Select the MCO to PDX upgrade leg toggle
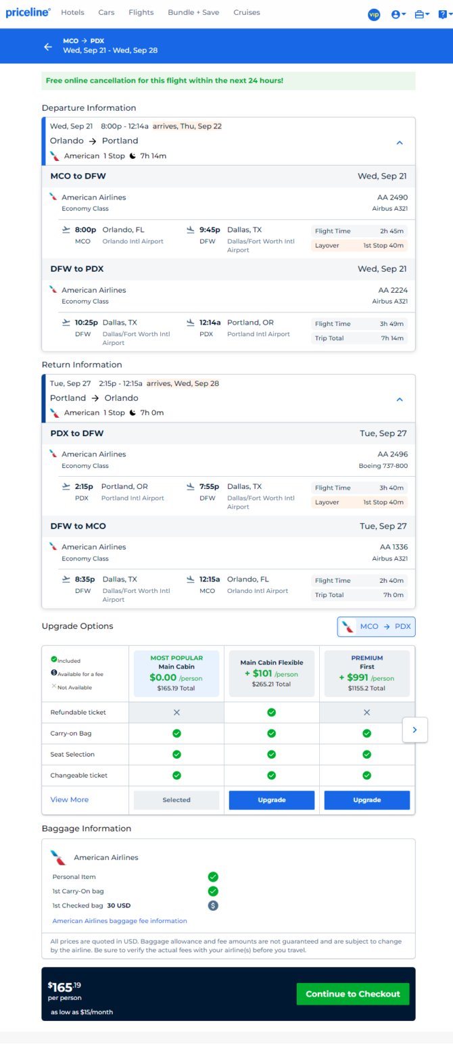 click(377, 627)
